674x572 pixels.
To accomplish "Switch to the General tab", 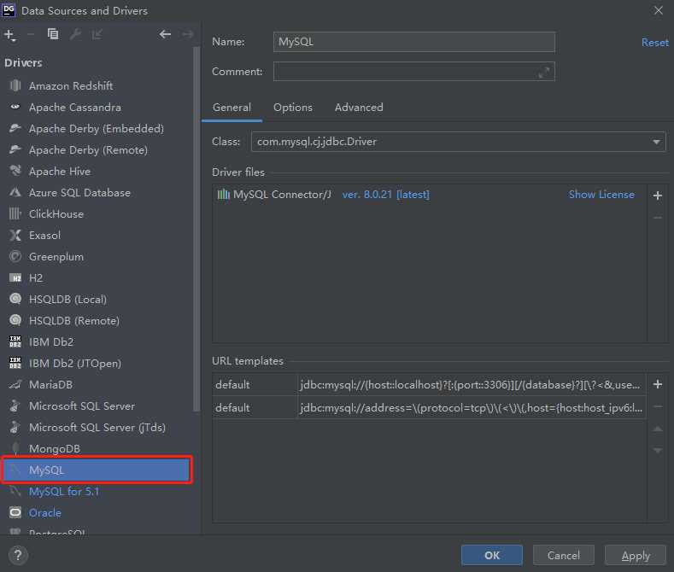I will click(232, 108).
